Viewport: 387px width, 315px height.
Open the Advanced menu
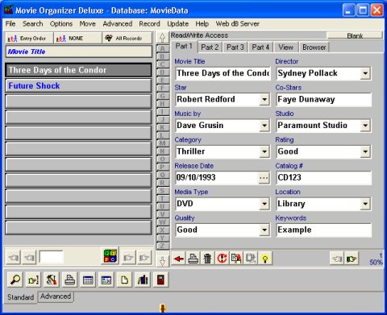[x=118, y=23]
